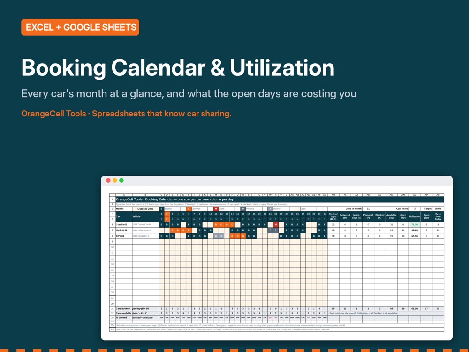The image size is (469, 352).
Task: Click the Cars booked row label
Action: click(124, 309)
